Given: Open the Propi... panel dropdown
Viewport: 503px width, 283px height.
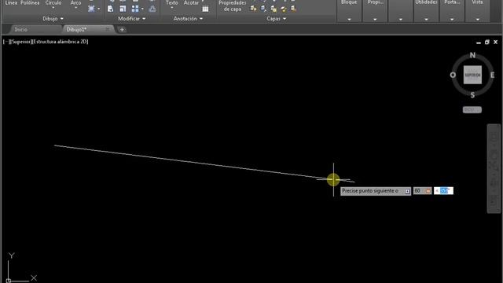Looking at the screenshot, I should [375, 19].
